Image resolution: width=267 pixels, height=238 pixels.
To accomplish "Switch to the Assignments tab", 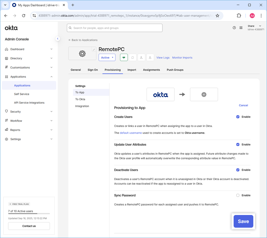I will pos(151,70).
